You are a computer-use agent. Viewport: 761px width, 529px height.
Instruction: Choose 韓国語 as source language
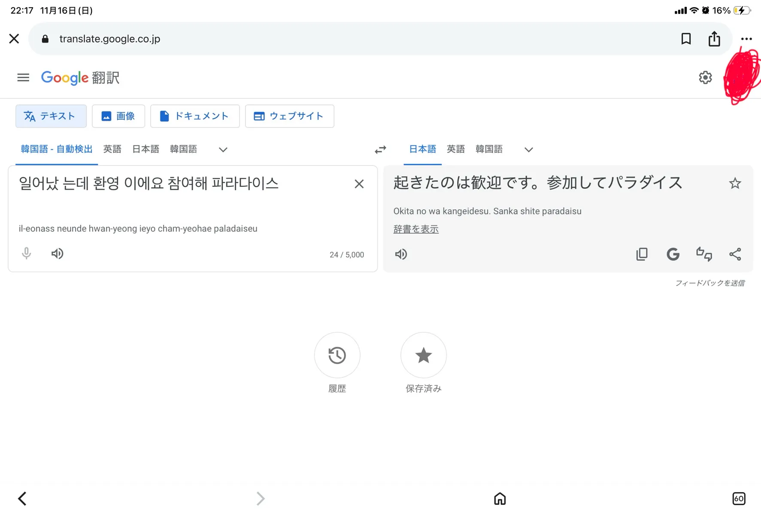[x=183, y=149]
